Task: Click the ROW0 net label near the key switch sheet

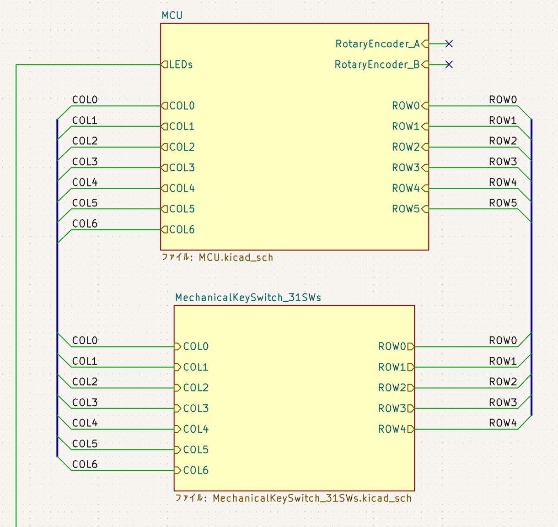Action: pyautogui.click(x=503, y=341)
